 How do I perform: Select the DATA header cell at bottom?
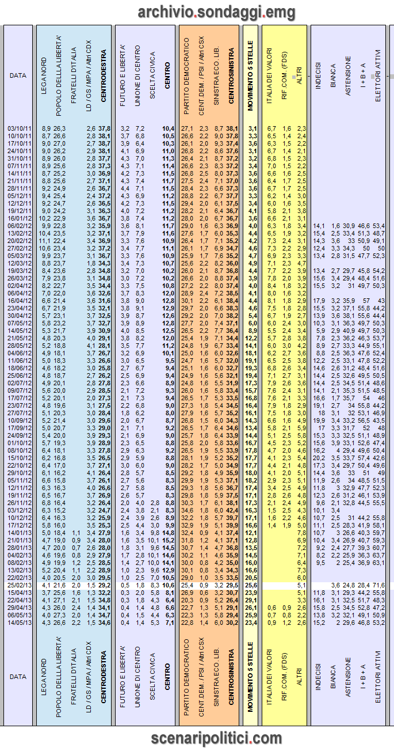18,677
